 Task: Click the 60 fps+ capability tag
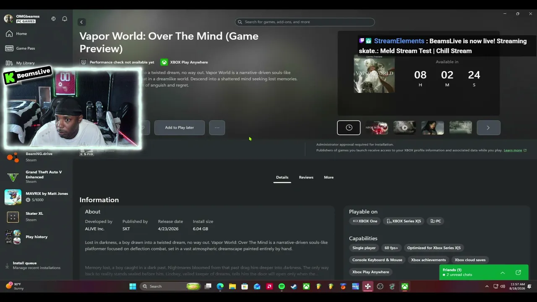click(391, 248)
